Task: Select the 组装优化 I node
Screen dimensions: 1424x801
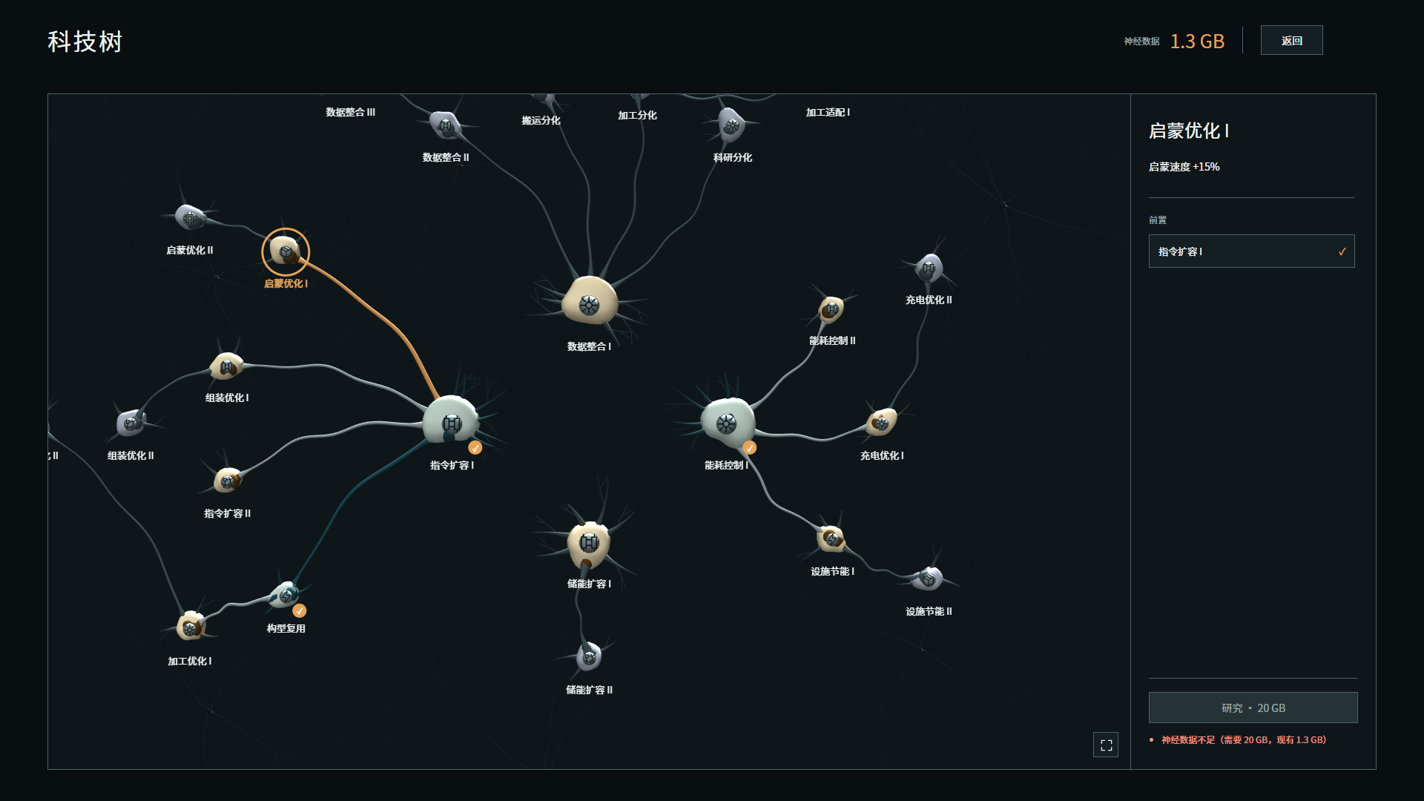Action: coord(227,366)
